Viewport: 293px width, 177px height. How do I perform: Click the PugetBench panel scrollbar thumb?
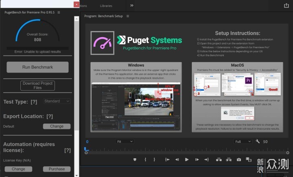pyautogui.click(x=77, y=75)
